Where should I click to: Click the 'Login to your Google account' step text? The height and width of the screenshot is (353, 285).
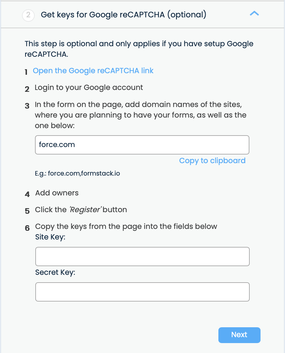[x=89, y=87]
